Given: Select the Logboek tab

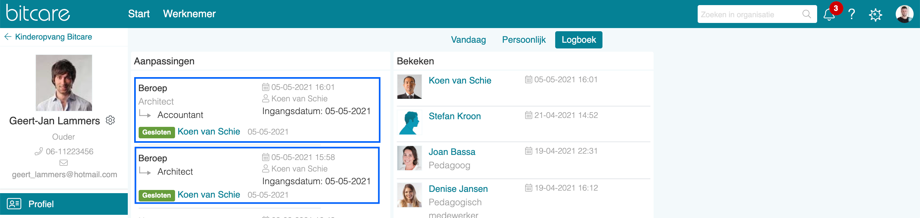Looking at the screenshot, I should tap(579, 40).
